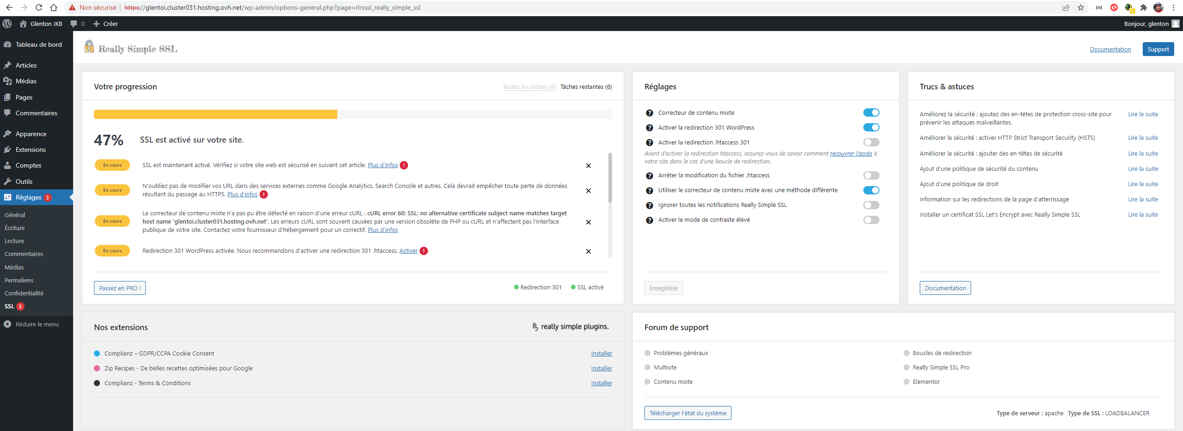Enable the .htaccess 301 redirection toggle

[x=871, y=143]
